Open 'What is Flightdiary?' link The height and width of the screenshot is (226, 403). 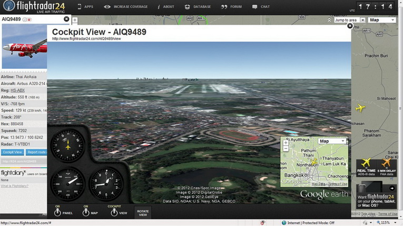pyautogui.click(x=14, y=186)
